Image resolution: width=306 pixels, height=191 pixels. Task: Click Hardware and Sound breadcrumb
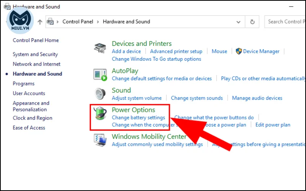pyautogui.click(x=126, y=21)
